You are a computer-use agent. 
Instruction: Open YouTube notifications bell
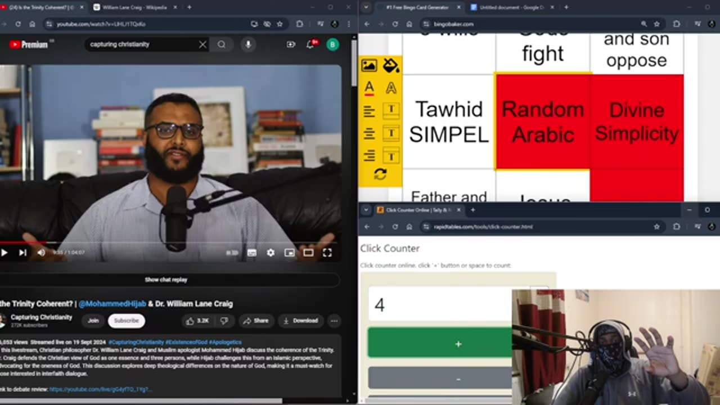tap(310, 44)
